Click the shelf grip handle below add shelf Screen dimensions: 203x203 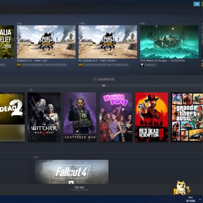tap(104, 85)
